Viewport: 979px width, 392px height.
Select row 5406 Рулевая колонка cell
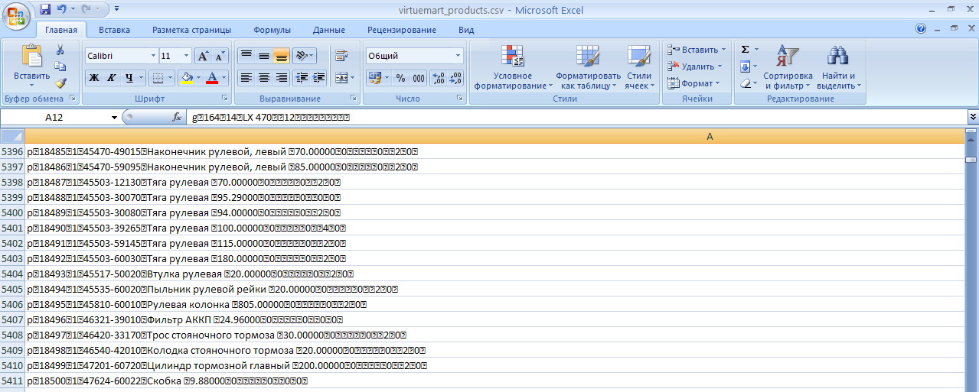(x=494, y=304)
